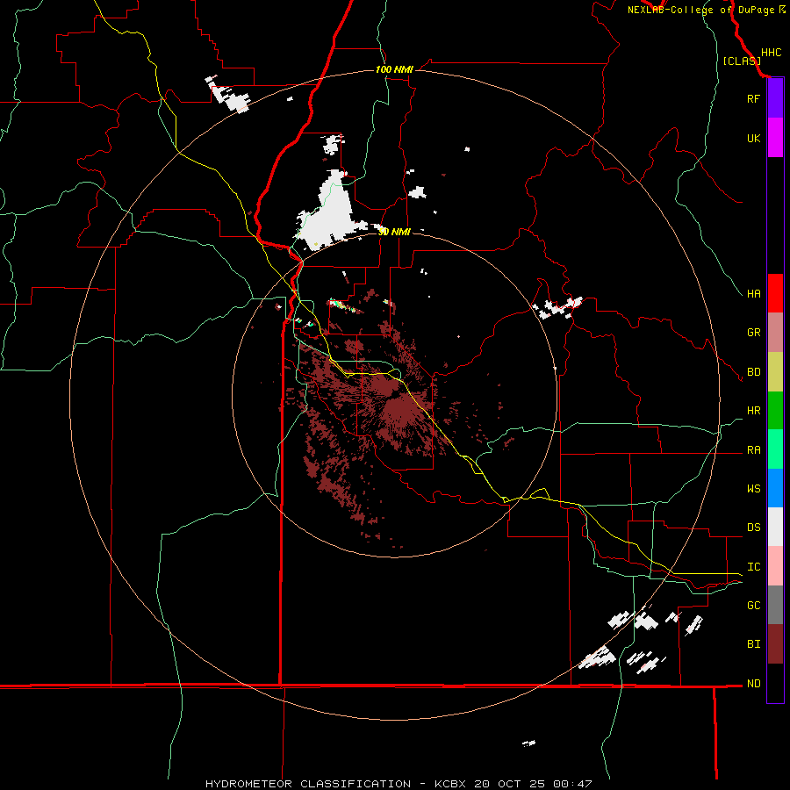
Task: Click the purple RF legend color swatch
Action: click(x=775, y=98)
